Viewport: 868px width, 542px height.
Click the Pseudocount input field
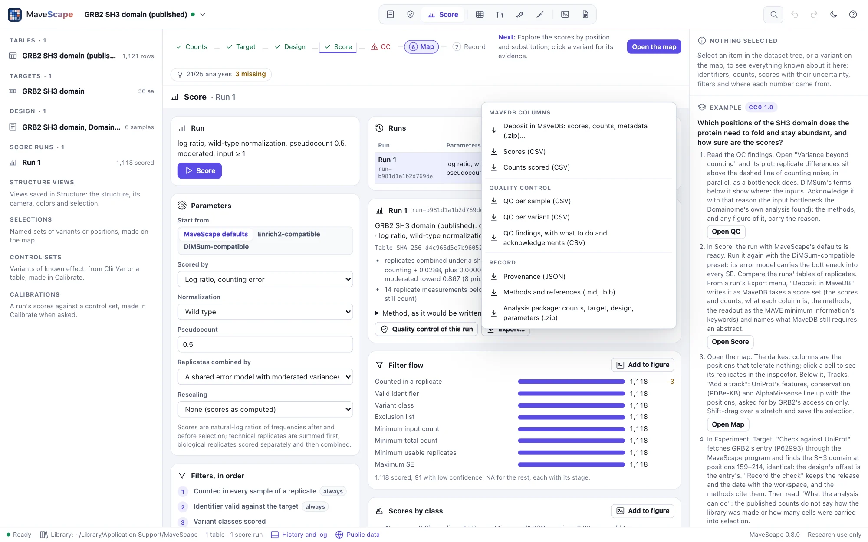coord(265,344)
